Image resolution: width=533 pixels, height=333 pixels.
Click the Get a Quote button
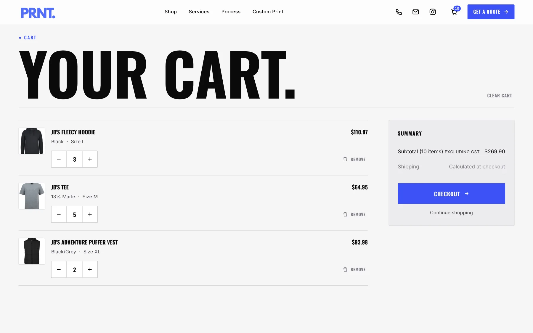click(491, 12)
